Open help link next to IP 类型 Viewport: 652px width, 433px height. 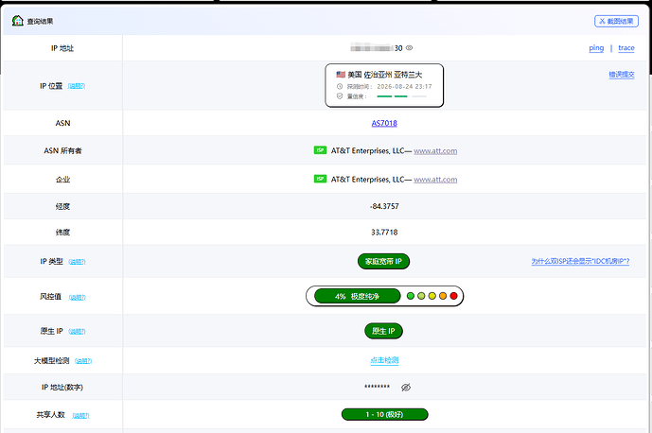(x=77, y=262)
